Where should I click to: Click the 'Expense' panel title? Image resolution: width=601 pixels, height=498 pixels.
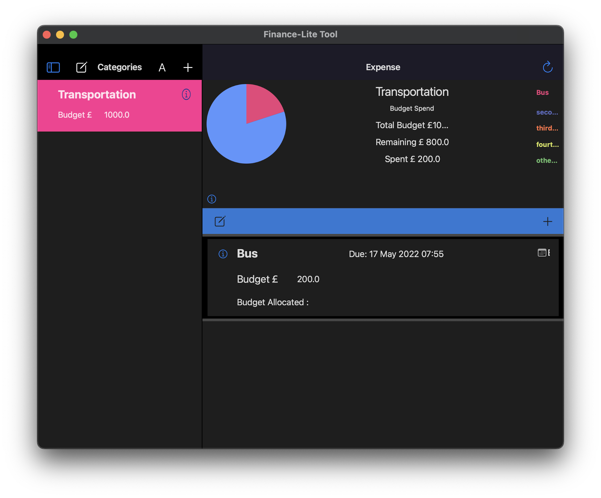[383, 67]
